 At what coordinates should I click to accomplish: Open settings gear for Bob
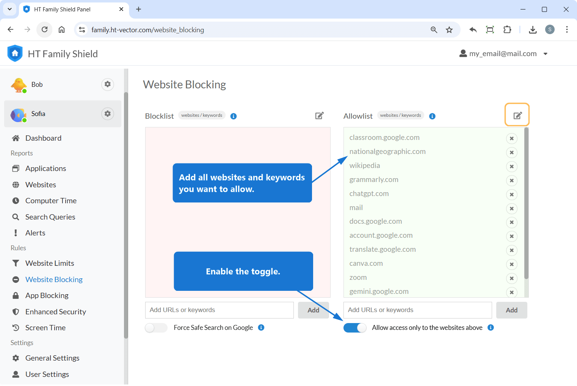point(108,84)
